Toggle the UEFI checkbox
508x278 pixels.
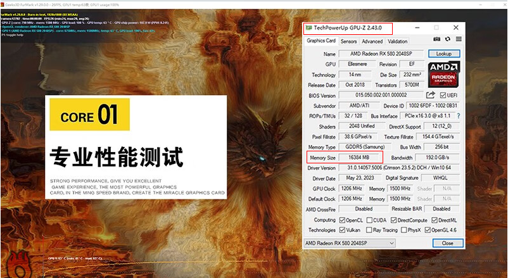(443, 95)
